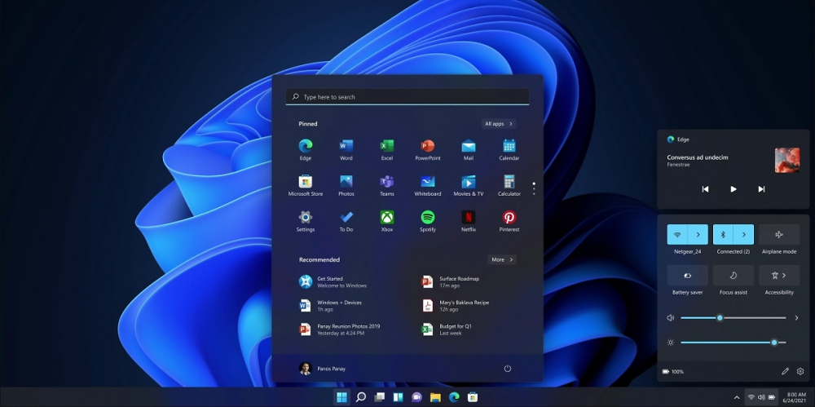Open All apps list
This screenshot has height=407, width=815.
coord(499,124)
